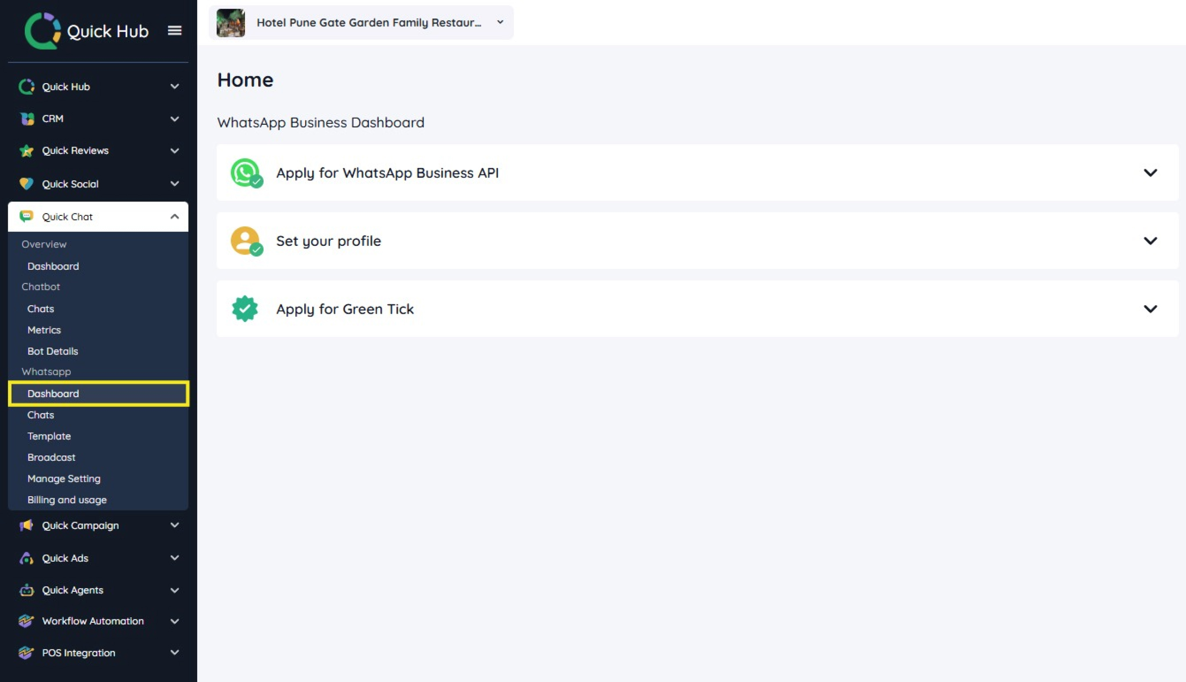Click the Quick Reviews star icon
This screenshot has height=682, width=1186.
[27, 151]
